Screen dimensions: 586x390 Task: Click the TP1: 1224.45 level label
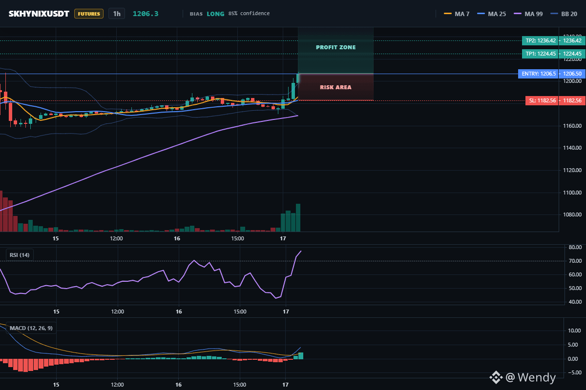click(541, 54)
